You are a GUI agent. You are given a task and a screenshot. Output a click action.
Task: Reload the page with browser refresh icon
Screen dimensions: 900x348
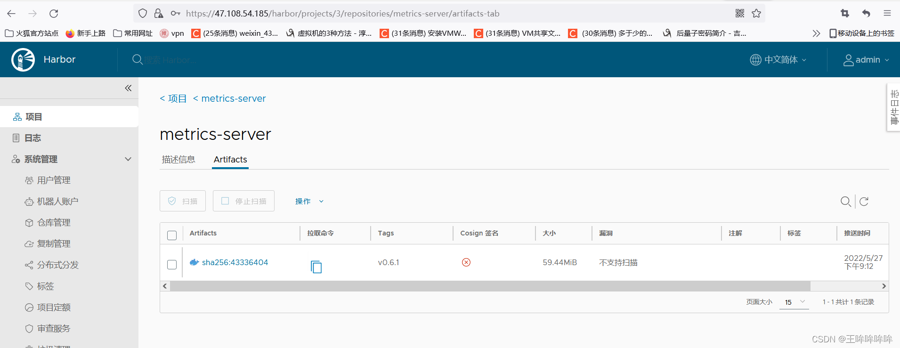54,14
